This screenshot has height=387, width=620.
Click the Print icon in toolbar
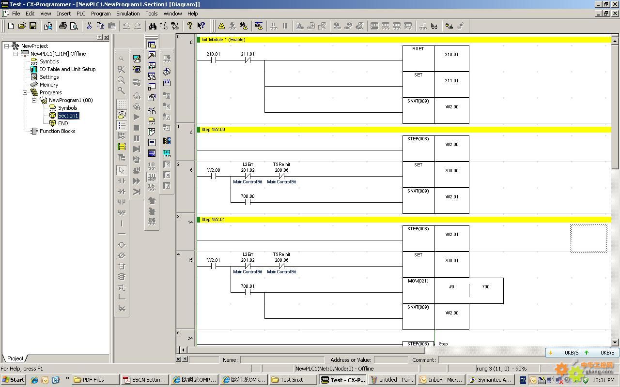click(62, 26)
